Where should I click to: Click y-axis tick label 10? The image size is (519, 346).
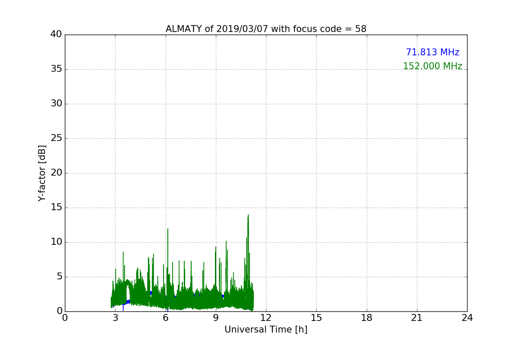tap(56, 242)
